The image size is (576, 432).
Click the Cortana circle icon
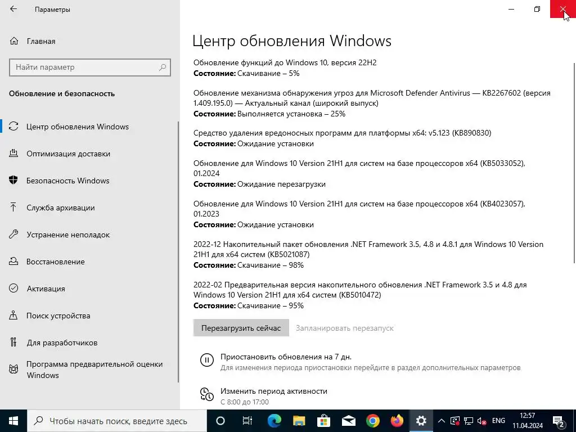(220, 421)
